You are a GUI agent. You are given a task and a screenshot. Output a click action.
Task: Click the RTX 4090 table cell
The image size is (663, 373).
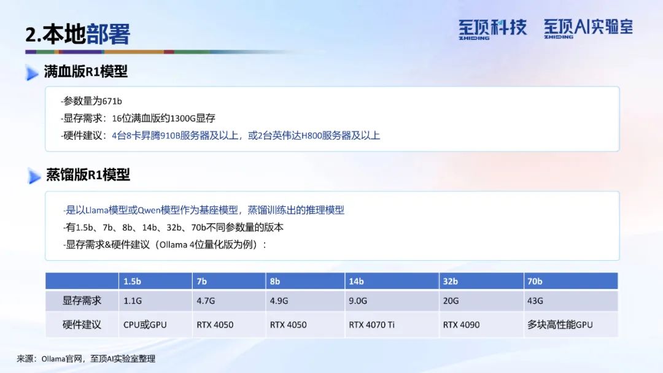[x=482, y=325]
